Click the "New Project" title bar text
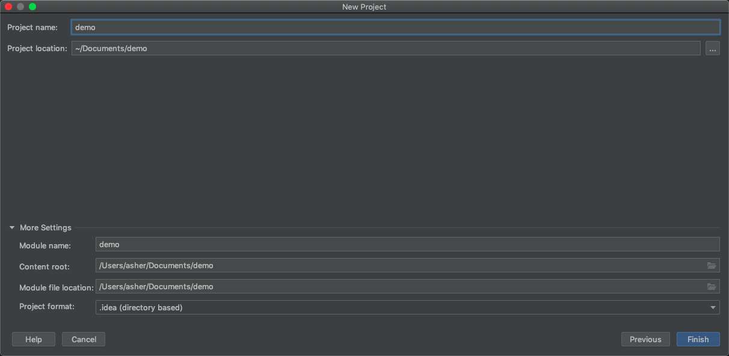729x356 pixels. coord(364,7)
